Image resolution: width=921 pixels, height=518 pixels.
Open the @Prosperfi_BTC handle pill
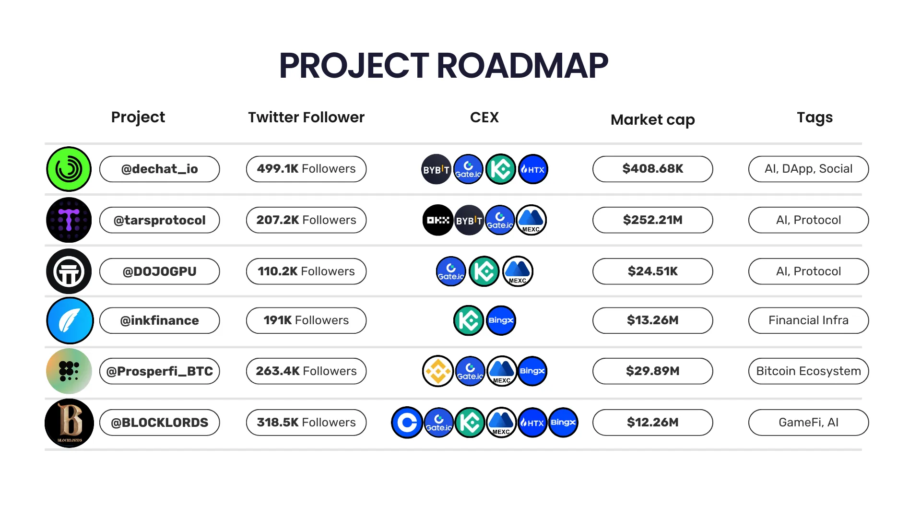pyautogui.click(x=160, y=371)
